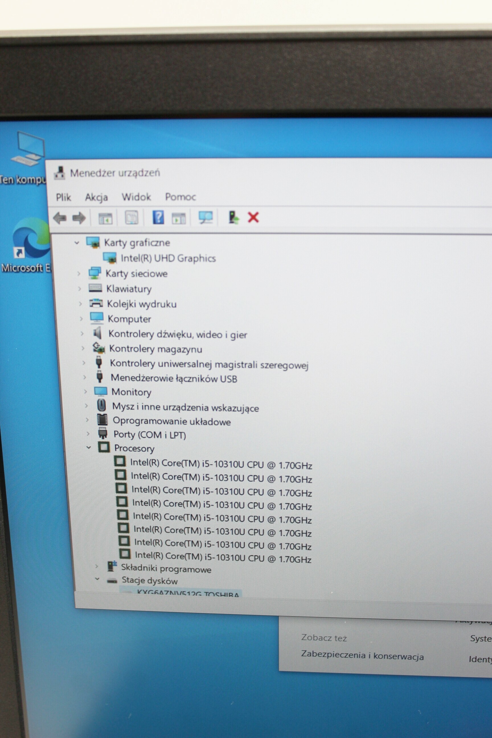Open Help via blue question mark icon

[x=158, y=217]
